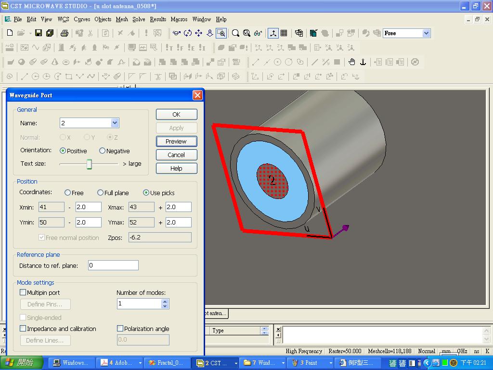Open the Results menu
The height and width of the screenshot is (370, 493).
(158, 19)
